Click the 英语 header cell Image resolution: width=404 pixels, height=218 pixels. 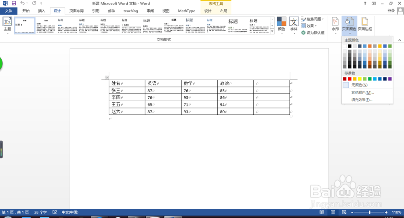click(163, 83)
